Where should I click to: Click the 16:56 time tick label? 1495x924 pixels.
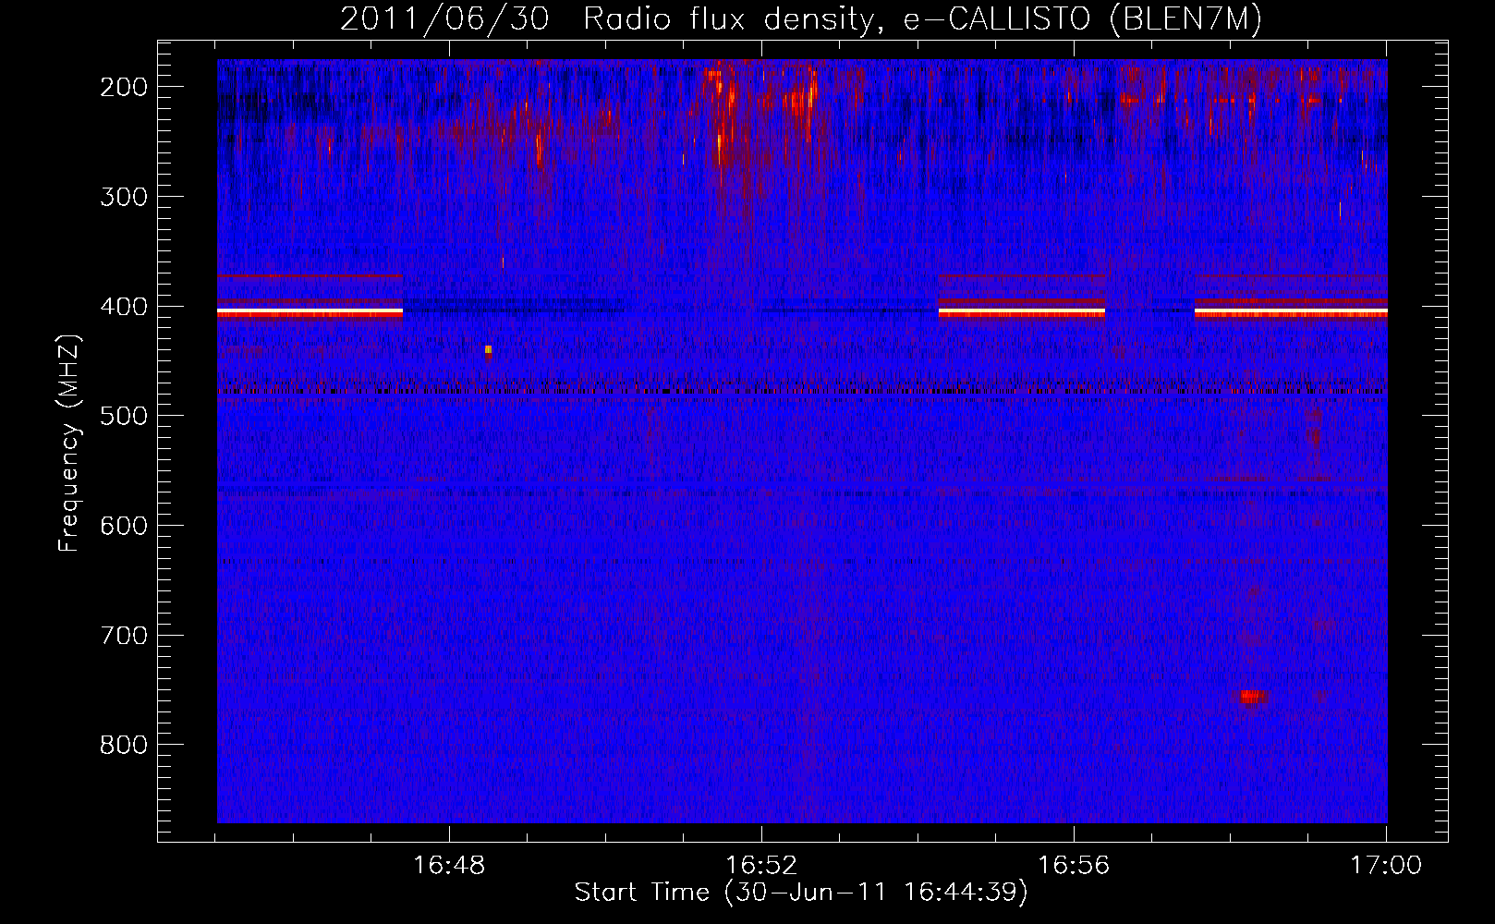[1074, 866]
